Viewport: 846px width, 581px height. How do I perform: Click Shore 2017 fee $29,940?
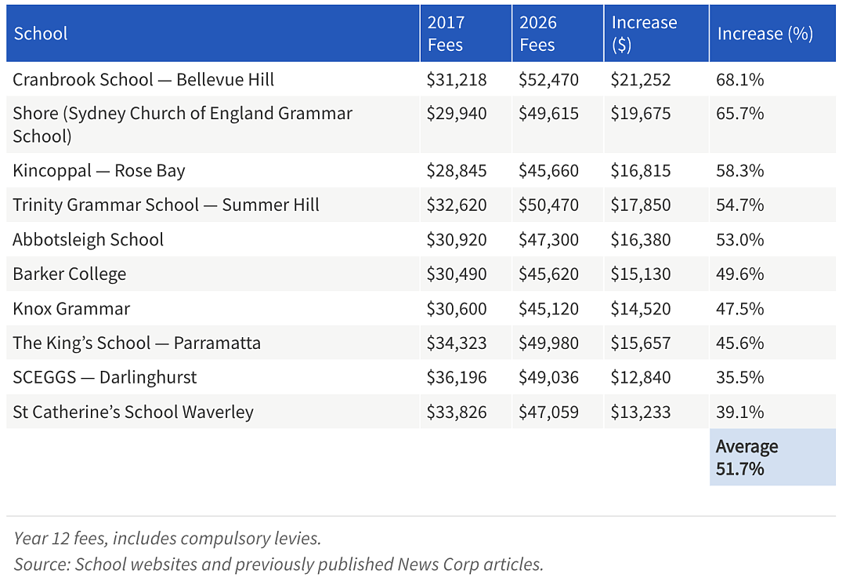coord(457,114)
